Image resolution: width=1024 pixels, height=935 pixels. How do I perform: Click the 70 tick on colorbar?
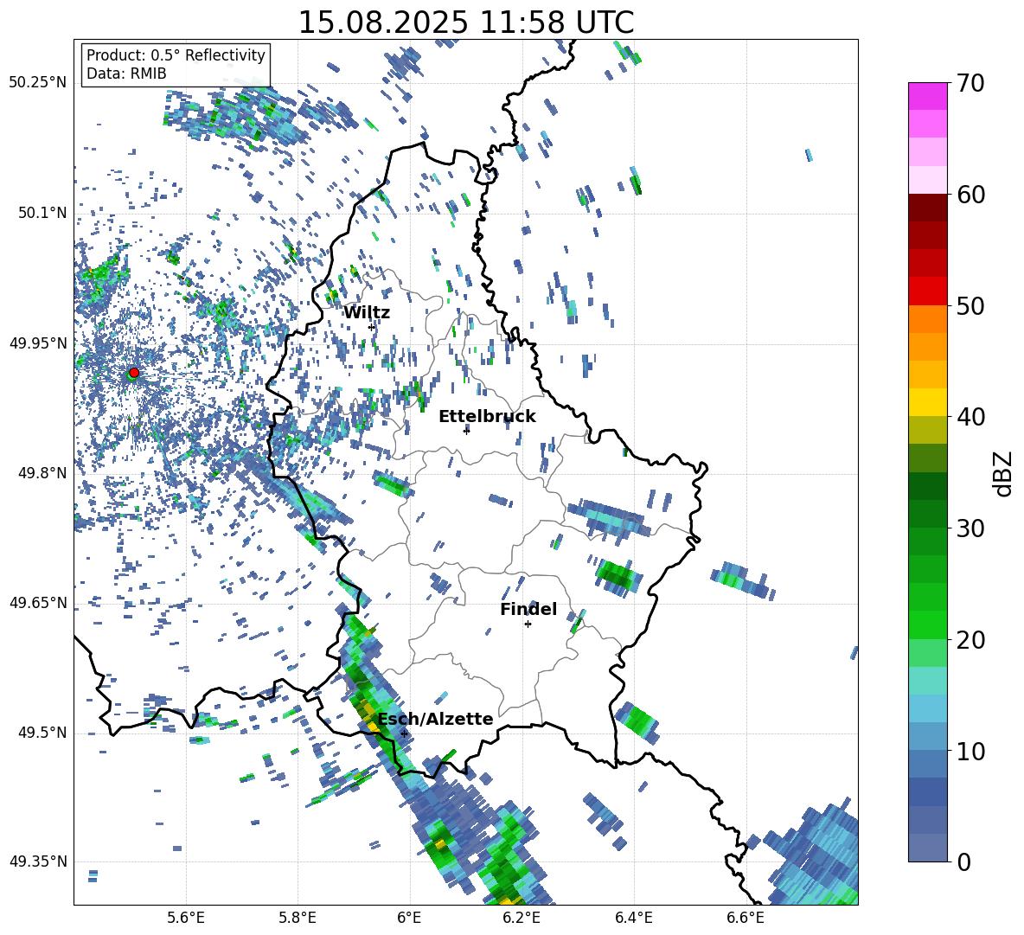[x=970, y=83]
